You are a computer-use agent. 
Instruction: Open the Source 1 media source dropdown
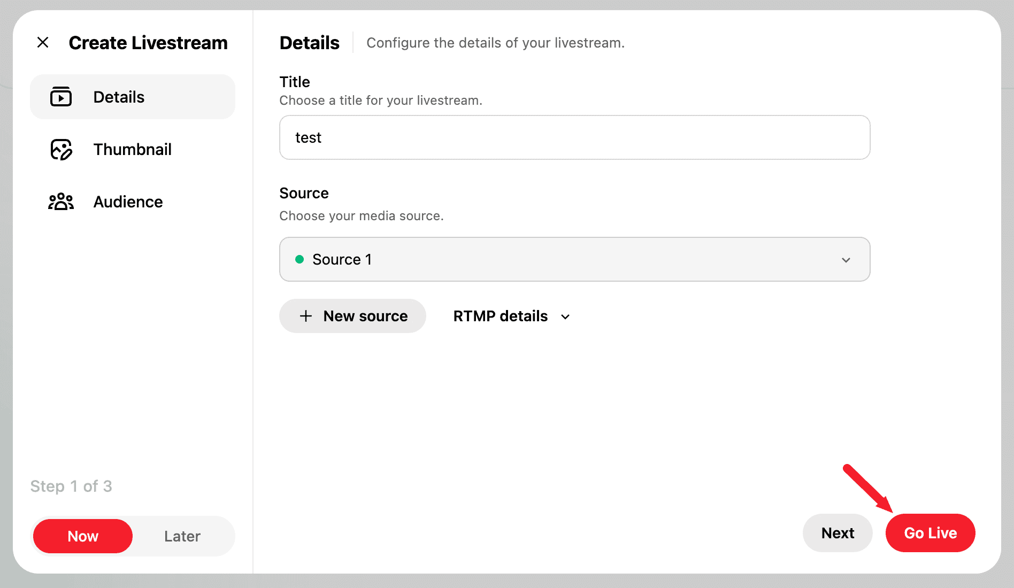tap(575, 259)
